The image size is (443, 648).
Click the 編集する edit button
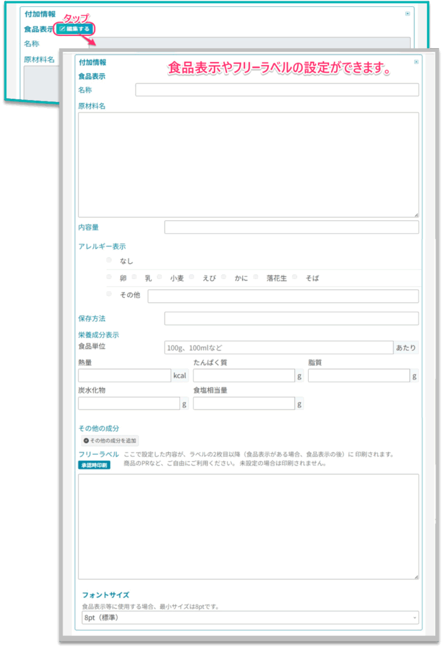pyautogui.click(x=75, y=28)
